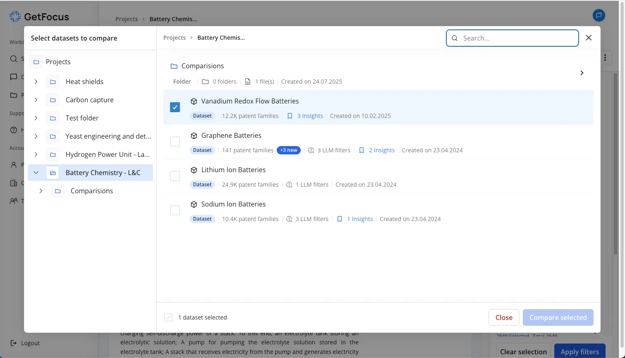The width and height of the screenshot is (625, 358).
Task: Click the GetFocus logo in the background page
Action: point(39,17)
